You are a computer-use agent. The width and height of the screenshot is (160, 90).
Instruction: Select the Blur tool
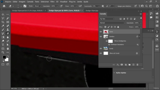point(8,37)
